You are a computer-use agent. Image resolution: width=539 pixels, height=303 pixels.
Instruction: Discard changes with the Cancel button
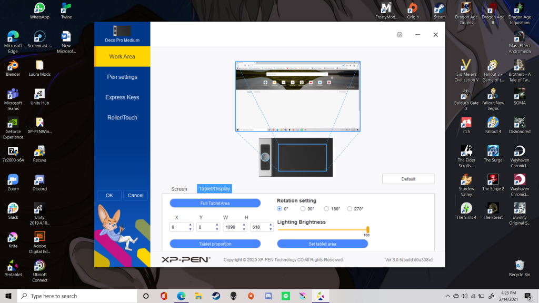(135, 195)
